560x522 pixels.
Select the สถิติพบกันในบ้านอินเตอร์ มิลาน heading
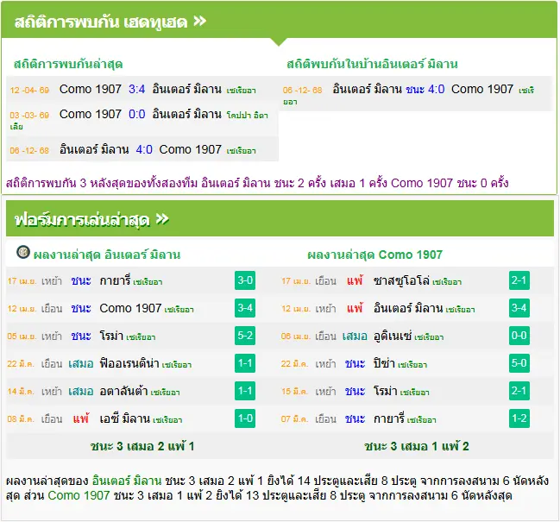[372, 64]
